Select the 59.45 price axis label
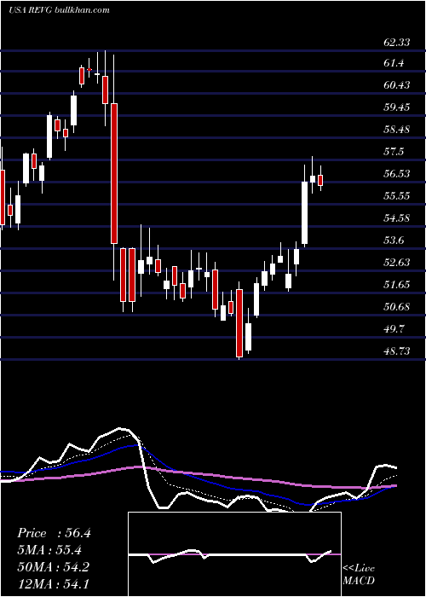The width and height of the screenshot is (426, 597). 397,107
